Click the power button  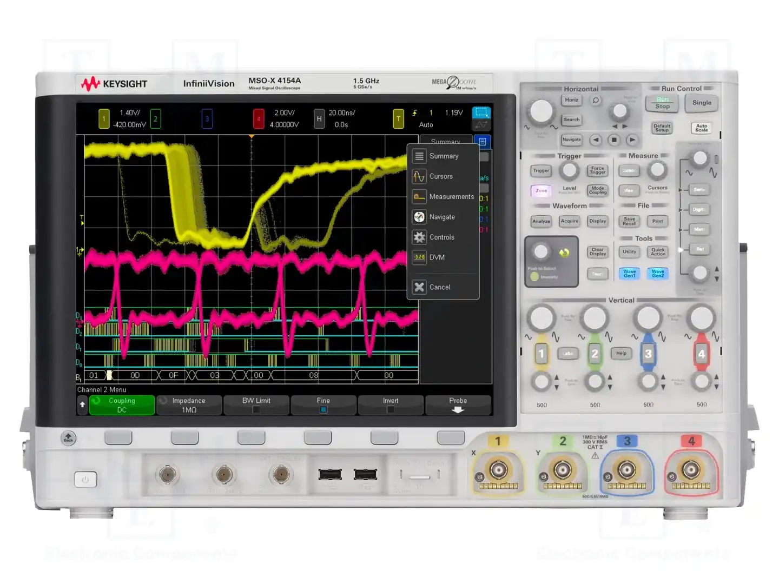(85, 480)
